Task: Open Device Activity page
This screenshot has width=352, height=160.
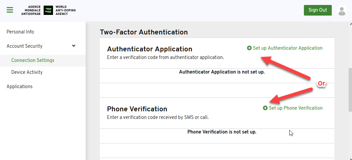Action: point(27,72)
